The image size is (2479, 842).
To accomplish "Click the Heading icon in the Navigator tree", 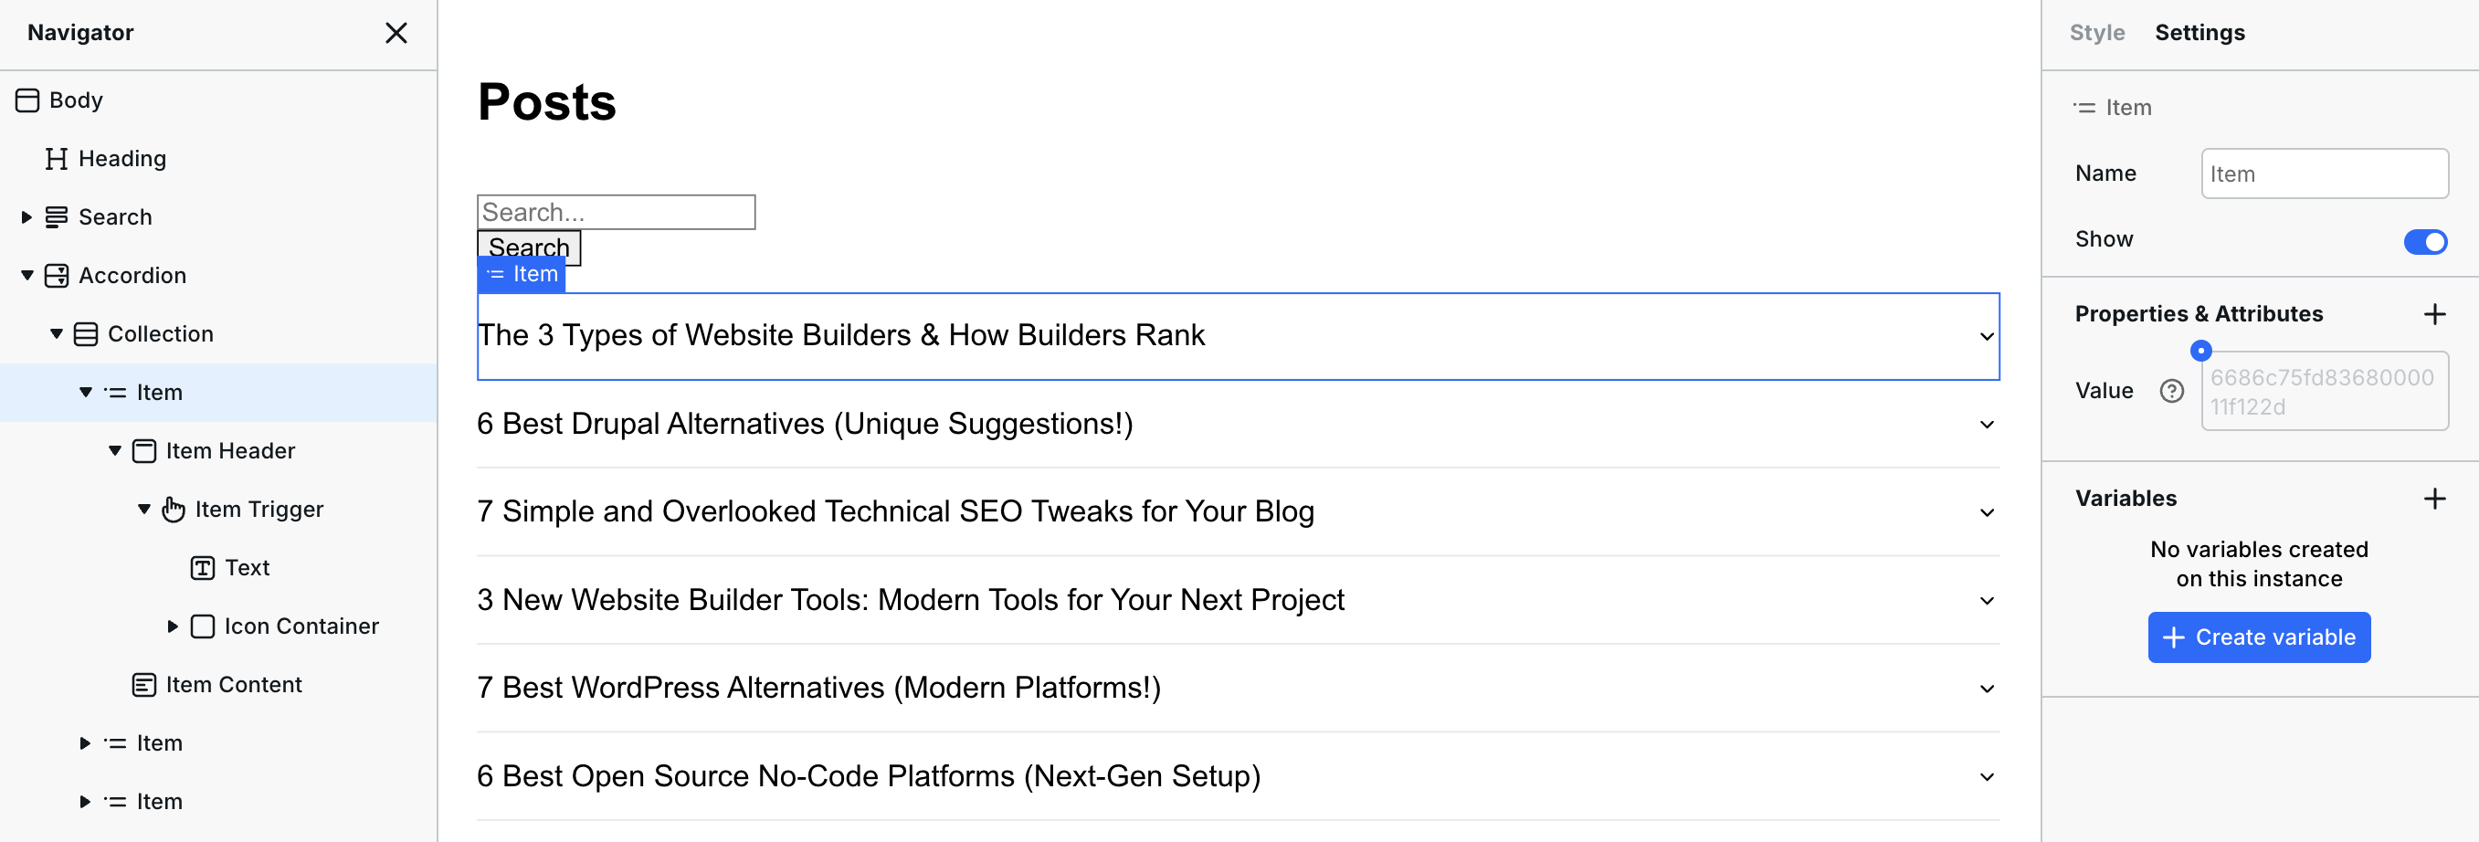I will (57, 159).
